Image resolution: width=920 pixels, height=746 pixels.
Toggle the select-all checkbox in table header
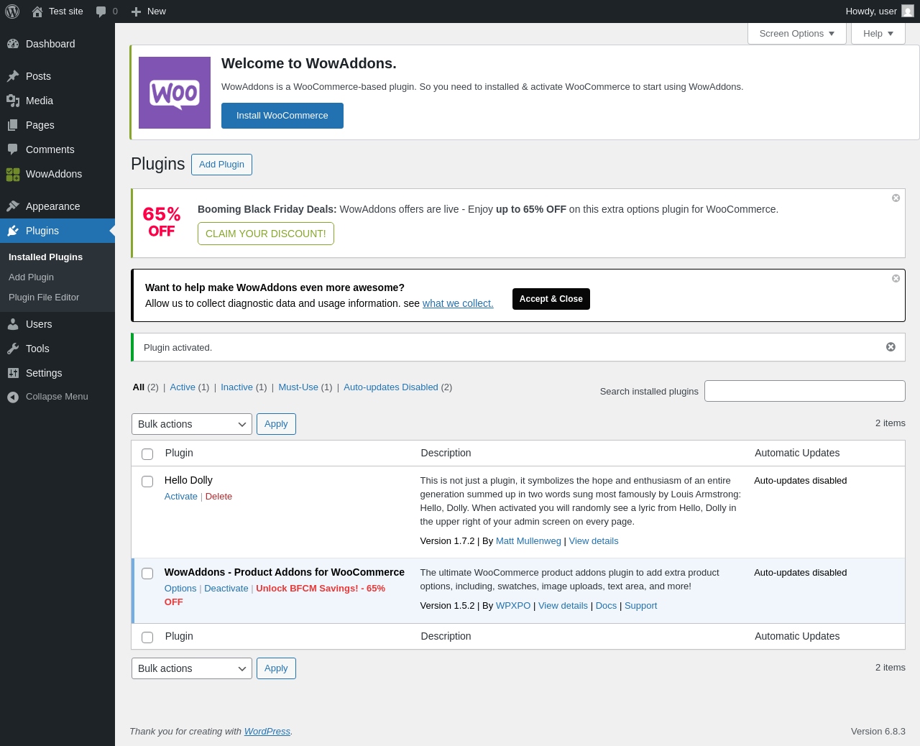click(x=147, y=454)
